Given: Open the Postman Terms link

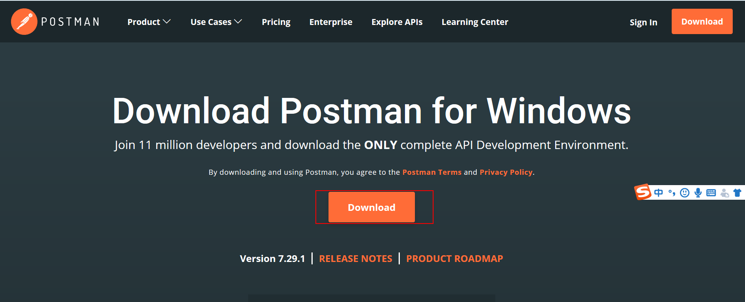Looking at the screenshot, I should [x=432, y=172].
